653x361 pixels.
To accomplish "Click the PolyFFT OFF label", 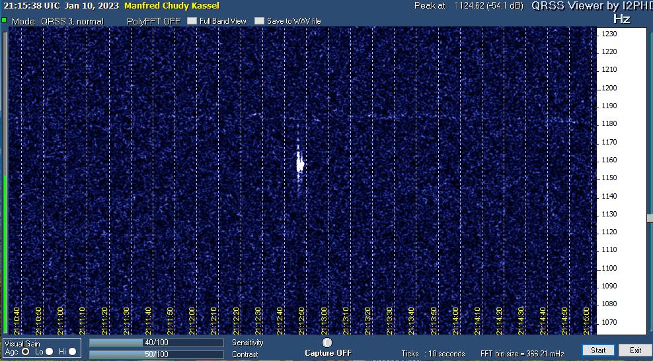I will [153, 21].
